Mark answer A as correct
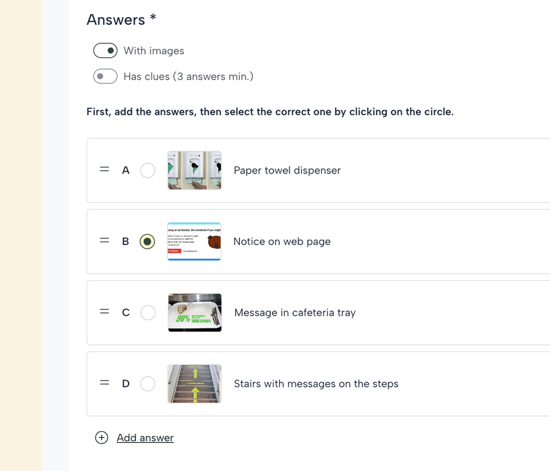 [148, 170]
